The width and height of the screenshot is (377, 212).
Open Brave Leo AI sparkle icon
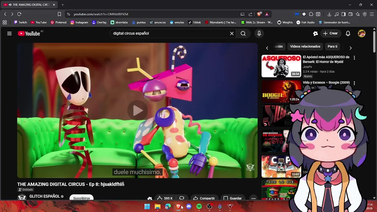point(358,14)
